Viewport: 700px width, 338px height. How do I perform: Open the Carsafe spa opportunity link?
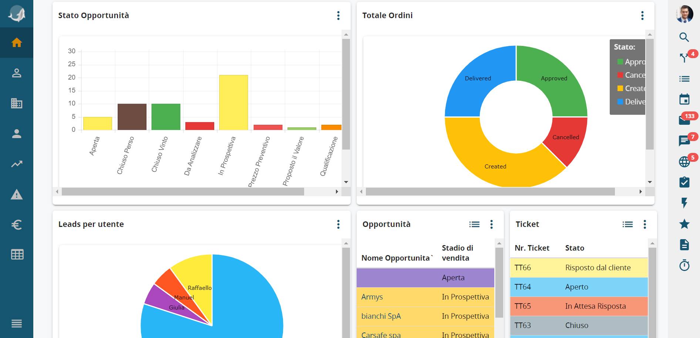tap(381, 334)
